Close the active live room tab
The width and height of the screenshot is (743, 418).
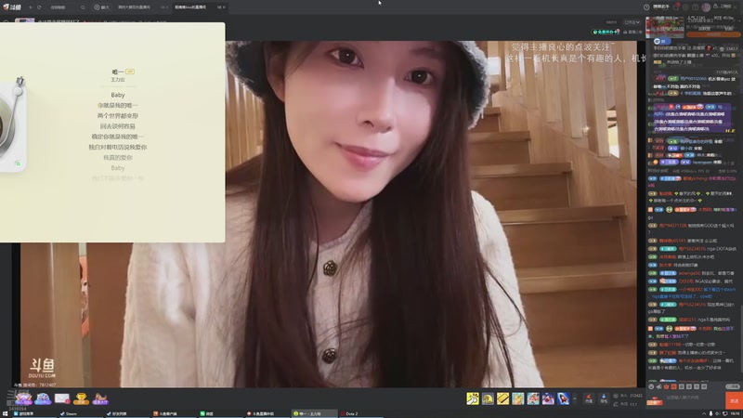pyautogui.click(x=224, y=7)
